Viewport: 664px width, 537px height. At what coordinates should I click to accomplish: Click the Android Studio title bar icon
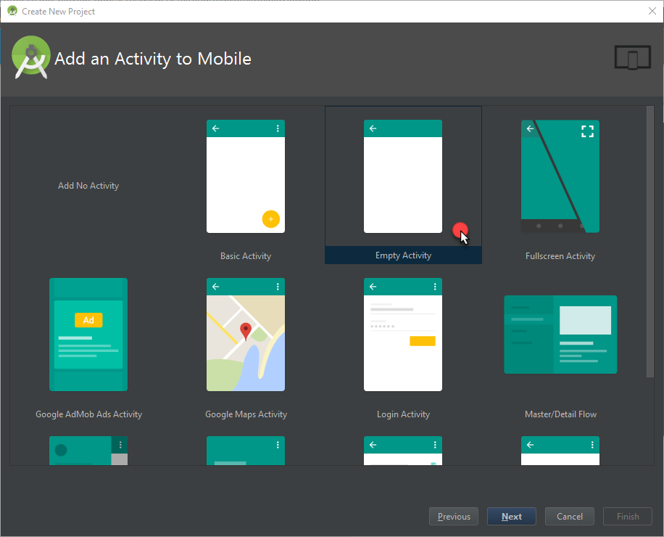tap(12, 11)
